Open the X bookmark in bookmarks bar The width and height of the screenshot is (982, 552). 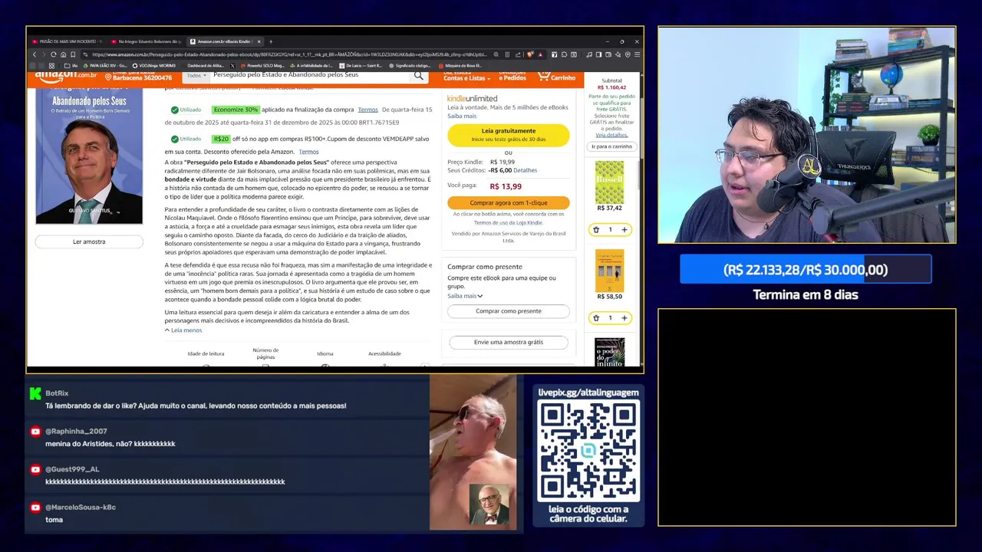click(232, 66)
